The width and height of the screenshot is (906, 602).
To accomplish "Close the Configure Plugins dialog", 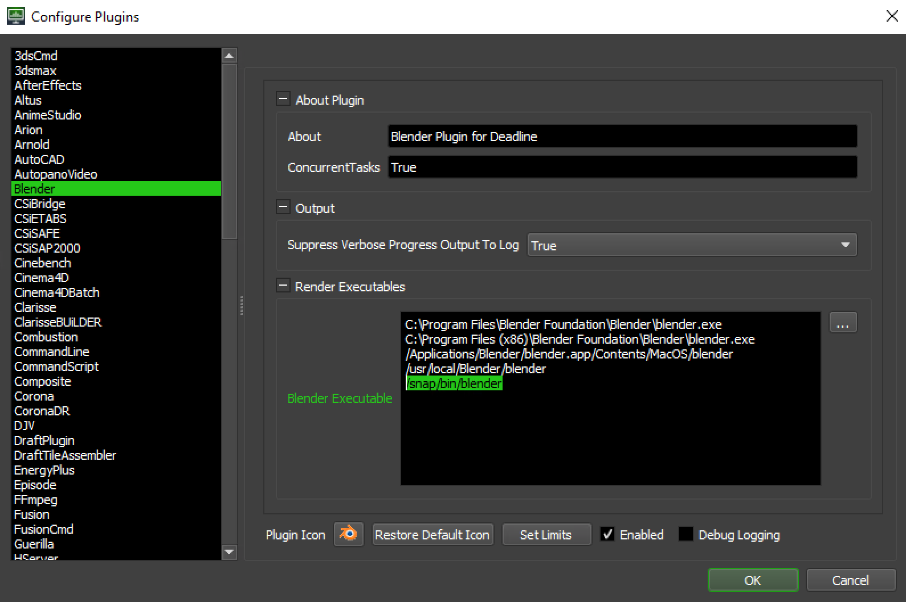I will [x=892, y=17].
